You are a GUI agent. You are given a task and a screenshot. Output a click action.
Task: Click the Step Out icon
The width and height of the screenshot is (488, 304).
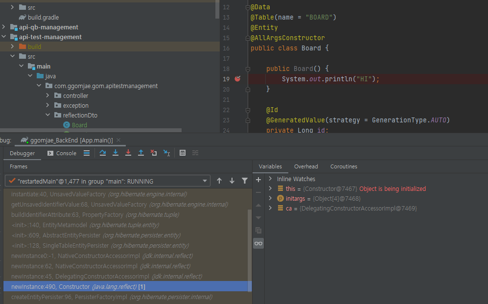[141, 153]
